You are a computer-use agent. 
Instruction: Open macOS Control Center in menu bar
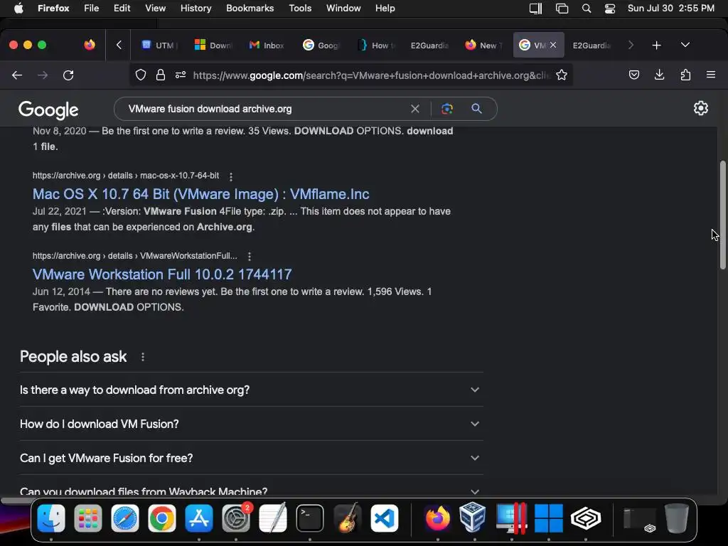609,9
